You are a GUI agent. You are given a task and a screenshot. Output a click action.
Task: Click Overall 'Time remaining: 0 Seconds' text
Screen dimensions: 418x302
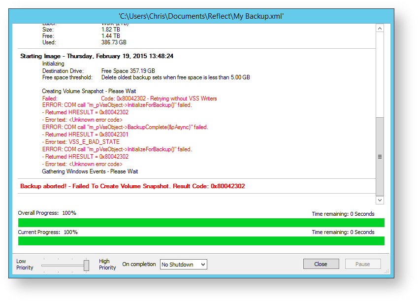pos(343,214)
